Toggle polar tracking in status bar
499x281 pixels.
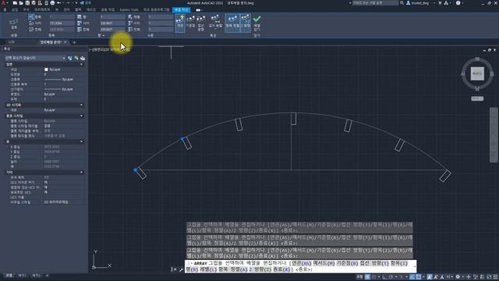[x=391, y=277]
